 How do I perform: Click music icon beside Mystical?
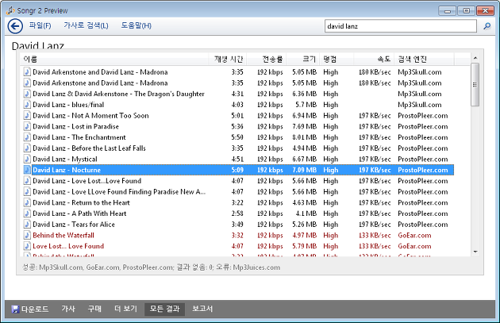27,159
